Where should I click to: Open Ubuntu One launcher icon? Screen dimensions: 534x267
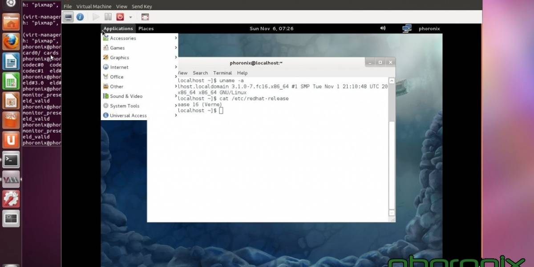(11, 140)
